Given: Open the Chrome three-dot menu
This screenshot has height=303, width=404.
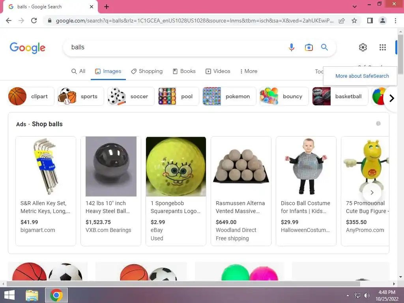Looking at the screenshot, I should (395, 21).
